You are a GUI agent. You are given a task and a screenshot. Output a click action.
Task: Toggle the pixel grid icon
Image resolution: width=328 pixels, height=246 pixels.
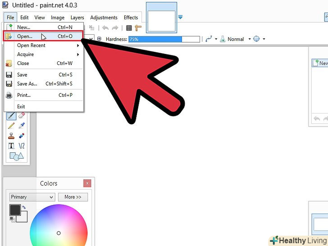tap(129, 28)
